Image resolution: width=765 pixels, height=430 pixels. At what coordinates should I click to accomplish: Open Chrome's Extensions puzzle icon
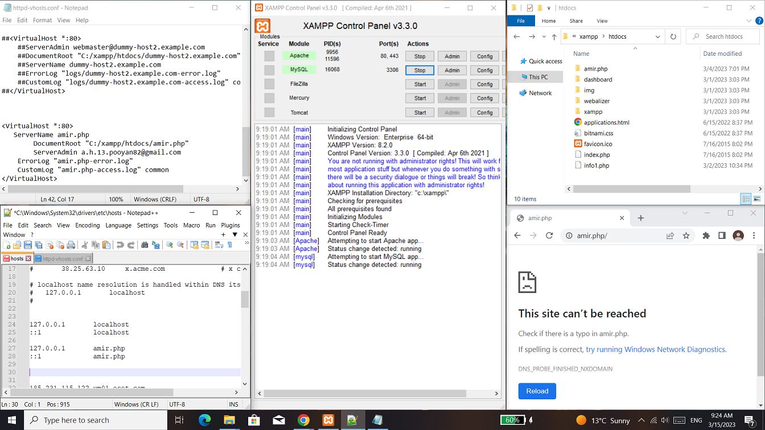click(x=706, y=235)
